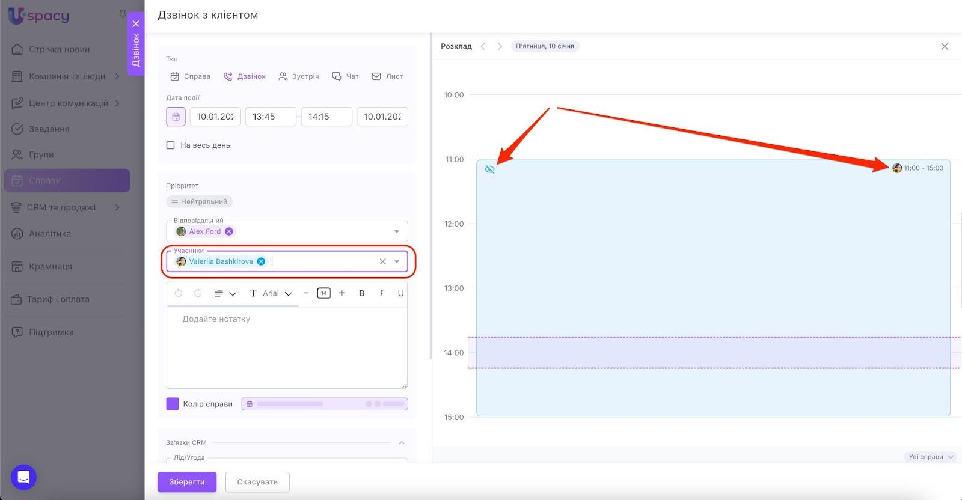The height and width of the screenshot is (500, 962).
Task: Open the Arial font dropdown
Action: coord(277,293)
